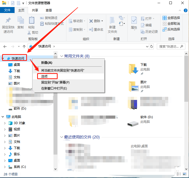Select Quick access (快速访问) tree node
The height and width of the screenshot is (178, 189).
pos(18,59)
